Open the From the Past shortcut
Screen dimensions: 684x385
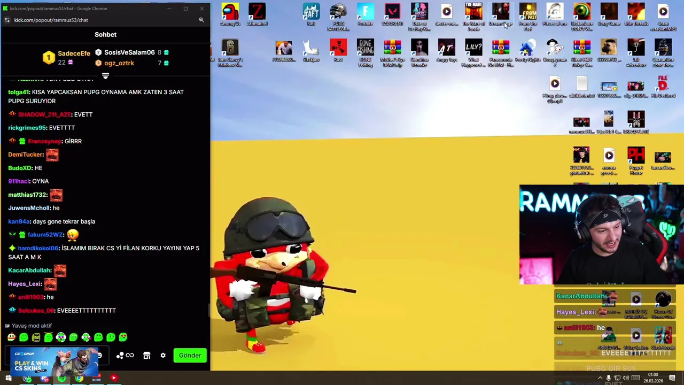click(x=528, y=17)
